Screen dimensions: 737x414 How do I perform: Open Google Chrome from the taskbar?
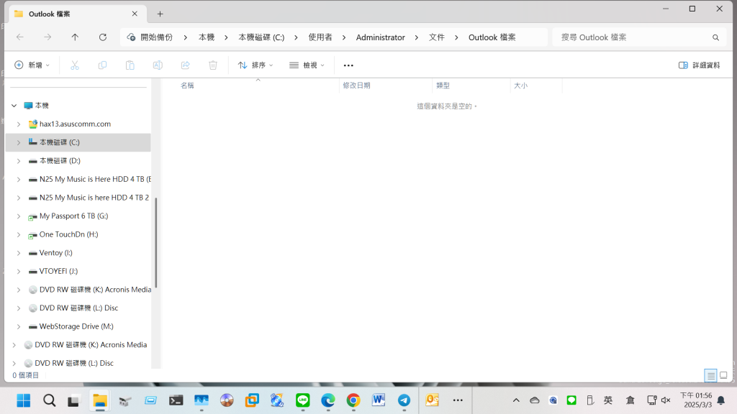click(x=353, y=400)
